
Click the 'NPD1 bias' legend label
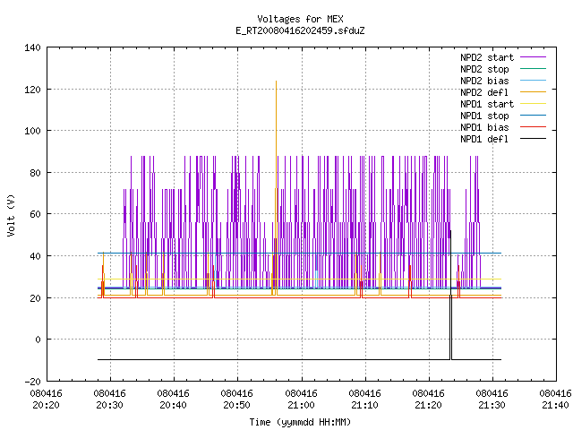pos(484,127)
